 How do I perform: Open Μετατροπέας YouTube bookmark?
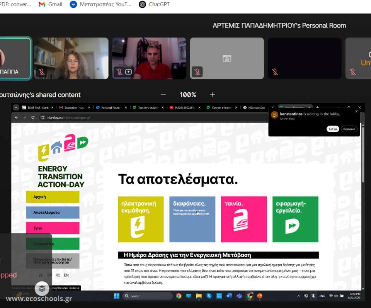point(100,4)
